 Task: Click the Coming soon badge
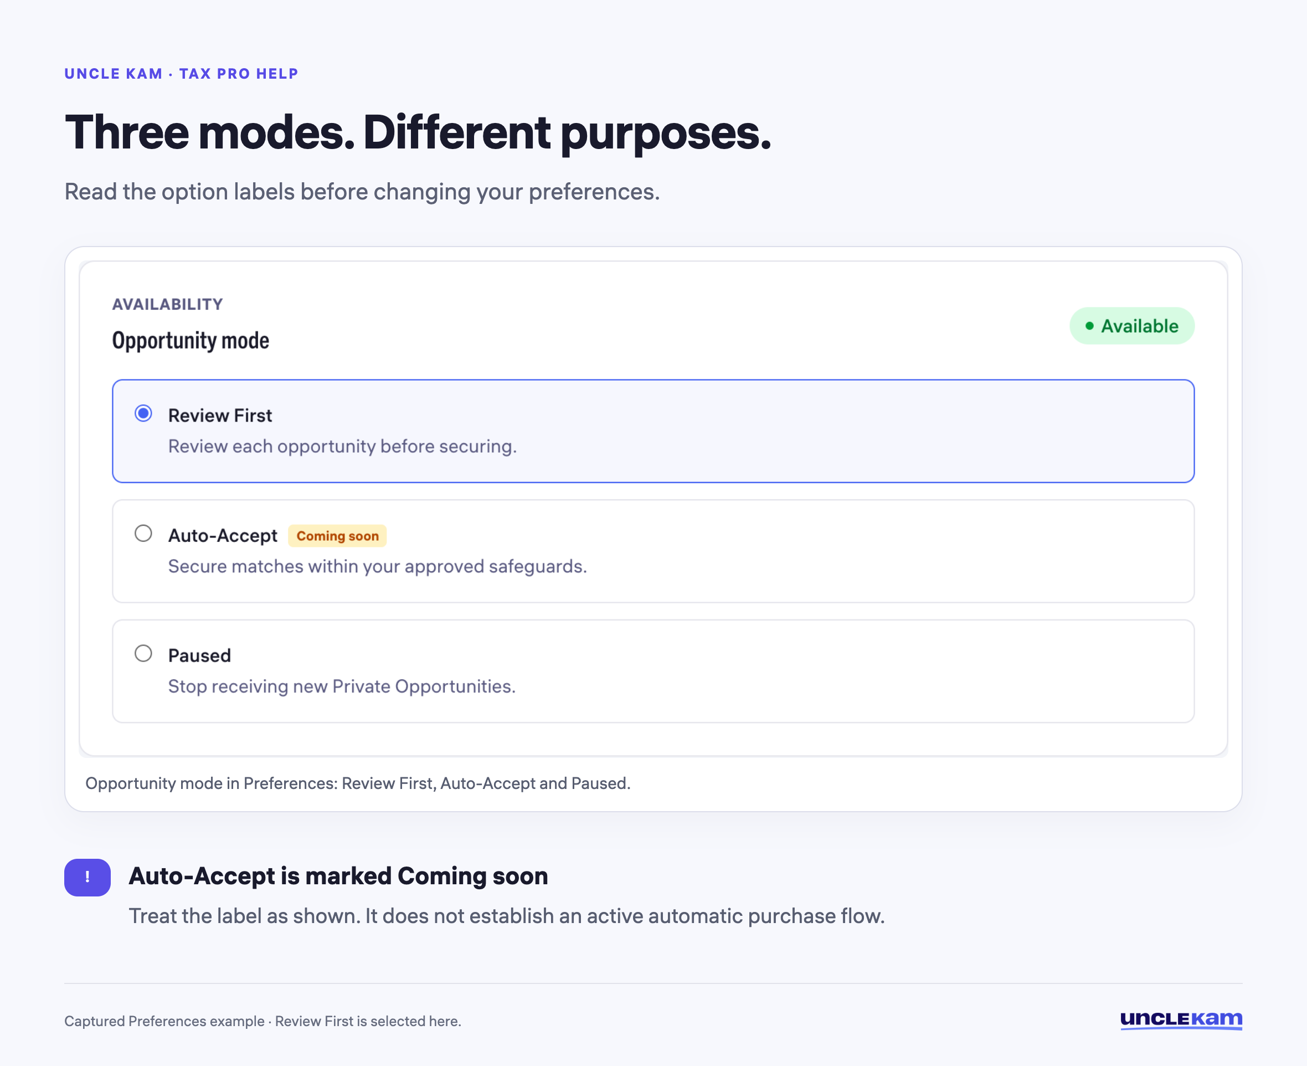[337, 536]
